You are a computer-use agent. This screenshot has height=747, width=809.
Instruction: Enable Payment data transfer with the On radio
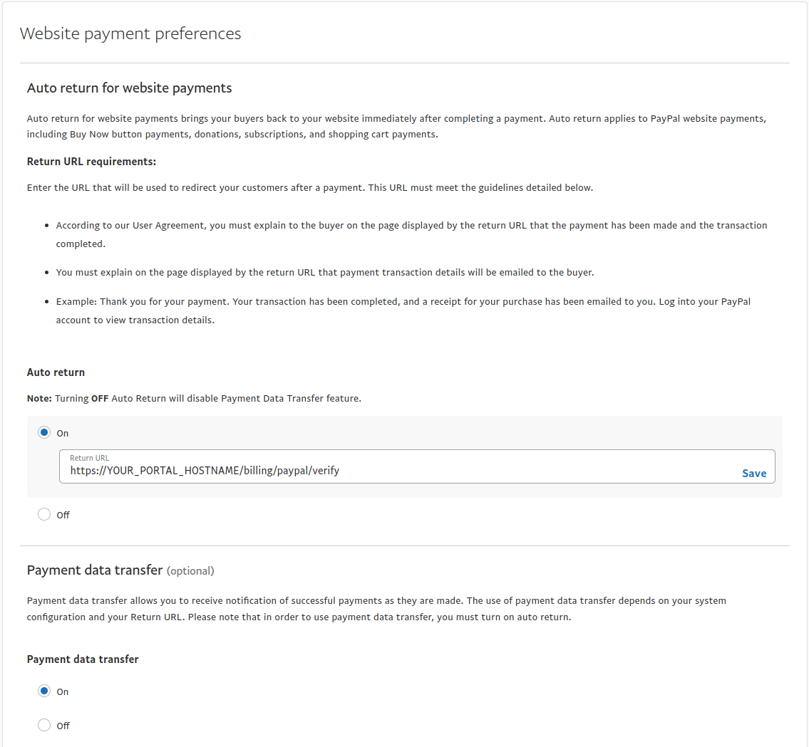(x=44, y=691)
